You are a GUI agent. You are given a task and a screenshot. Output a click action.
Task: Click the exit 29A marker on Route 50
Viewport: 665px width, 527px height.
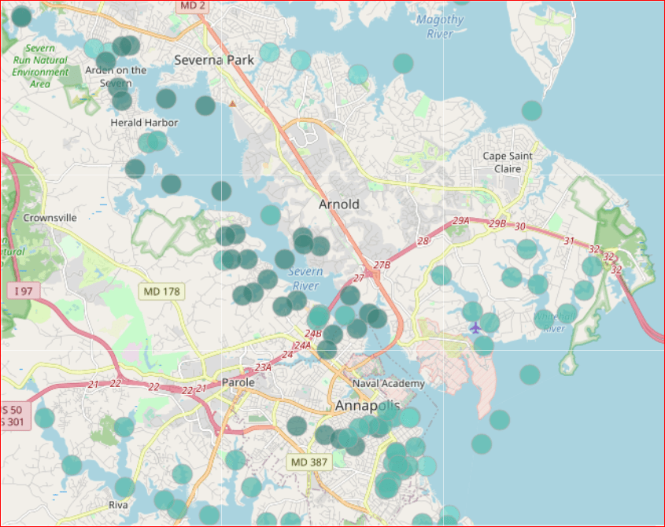coord(460,222)
